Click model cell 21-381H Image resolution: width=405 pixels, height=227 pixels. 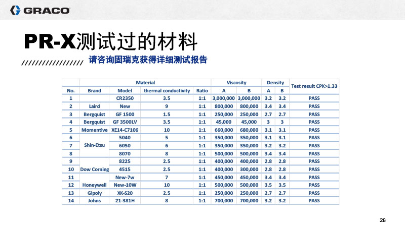(x=125, y=201)
